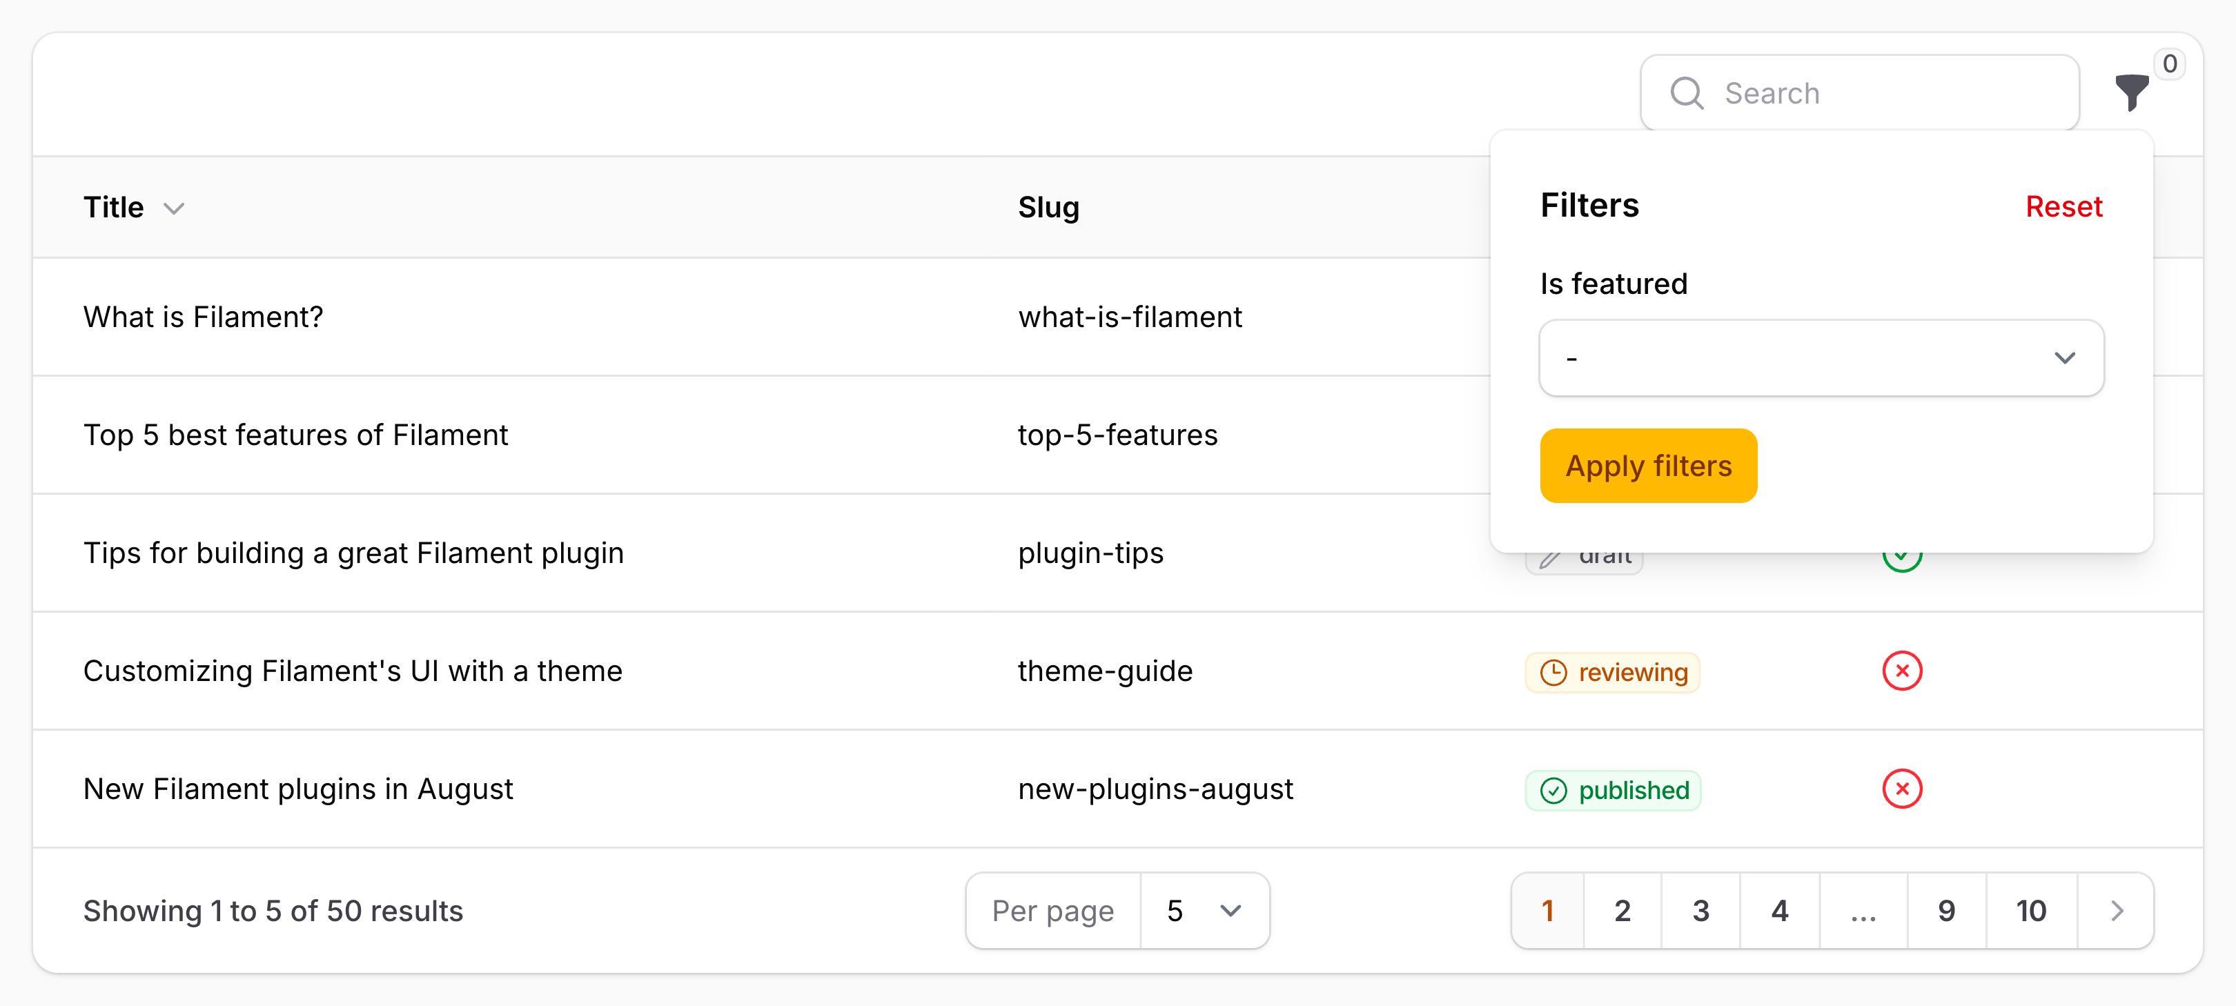The width and height of the screenshot is (2236, 1006).
Task: Go to page 9
Action: point(1947,911)
